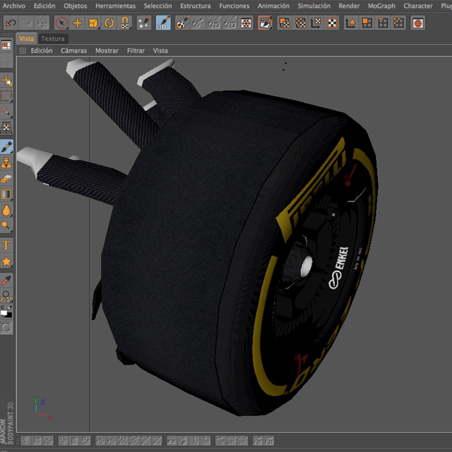Image resolution: width=452 pixels, height=452 pixels.
Task: Click the axis-arrows checker UV icon
Action: (316, 23)
